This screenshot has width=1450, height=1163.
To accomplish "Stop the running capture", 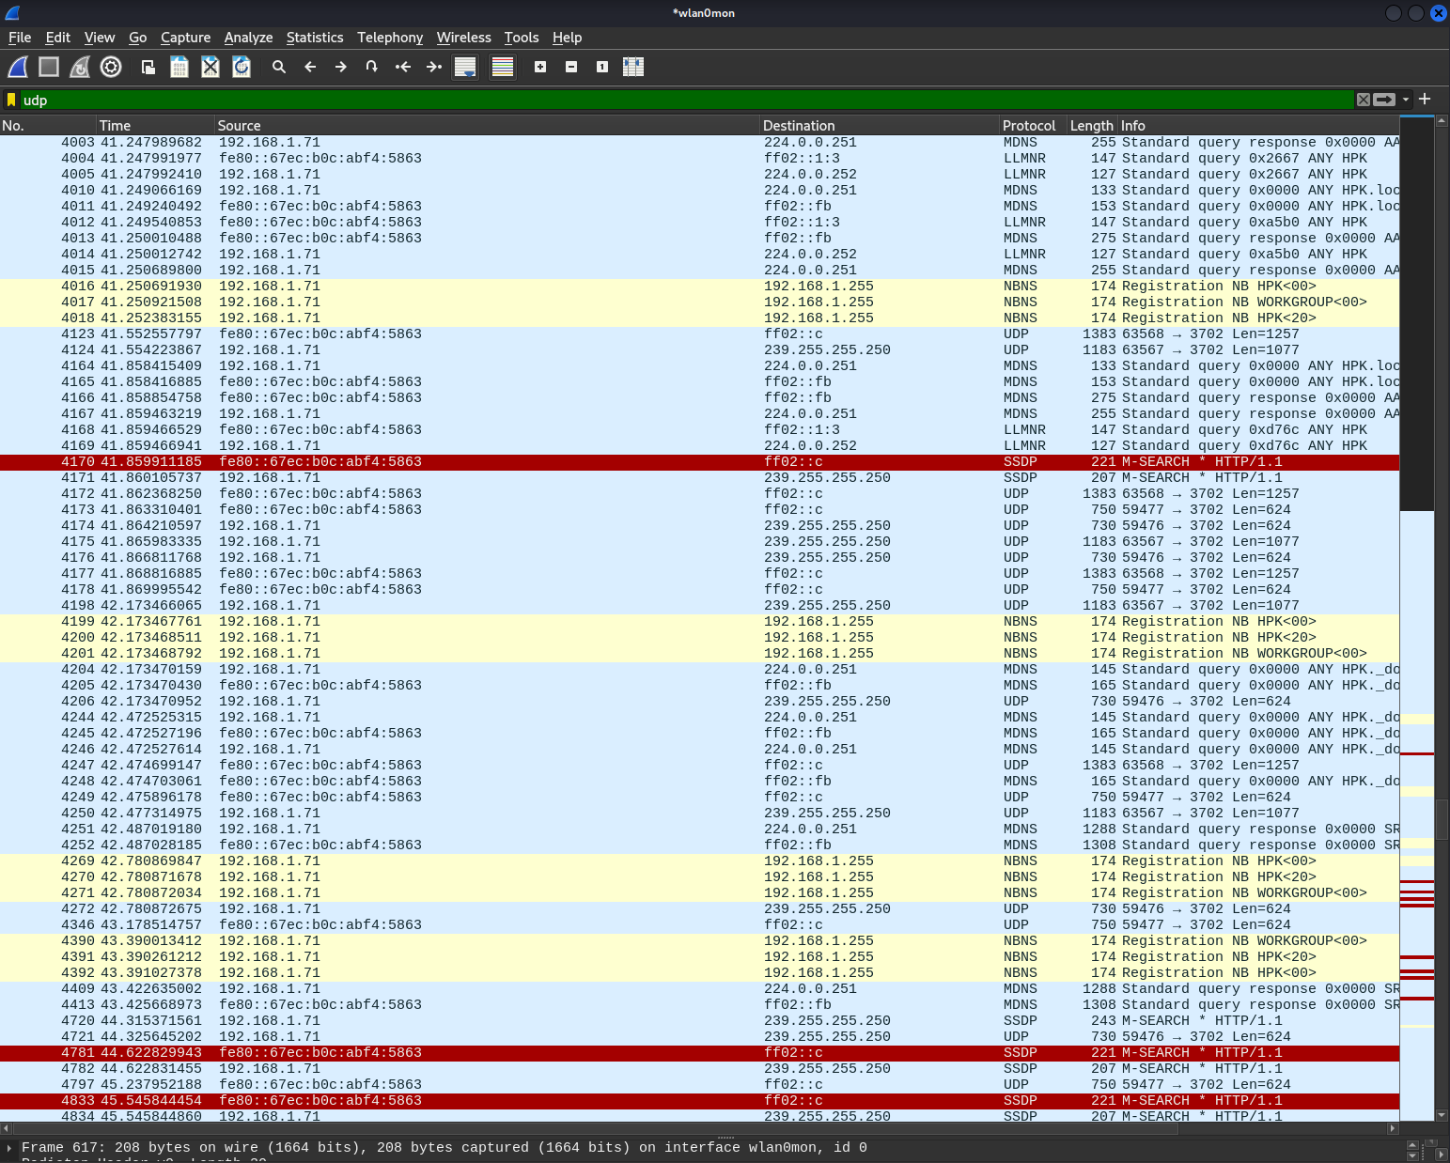I will tap(48, 67).
